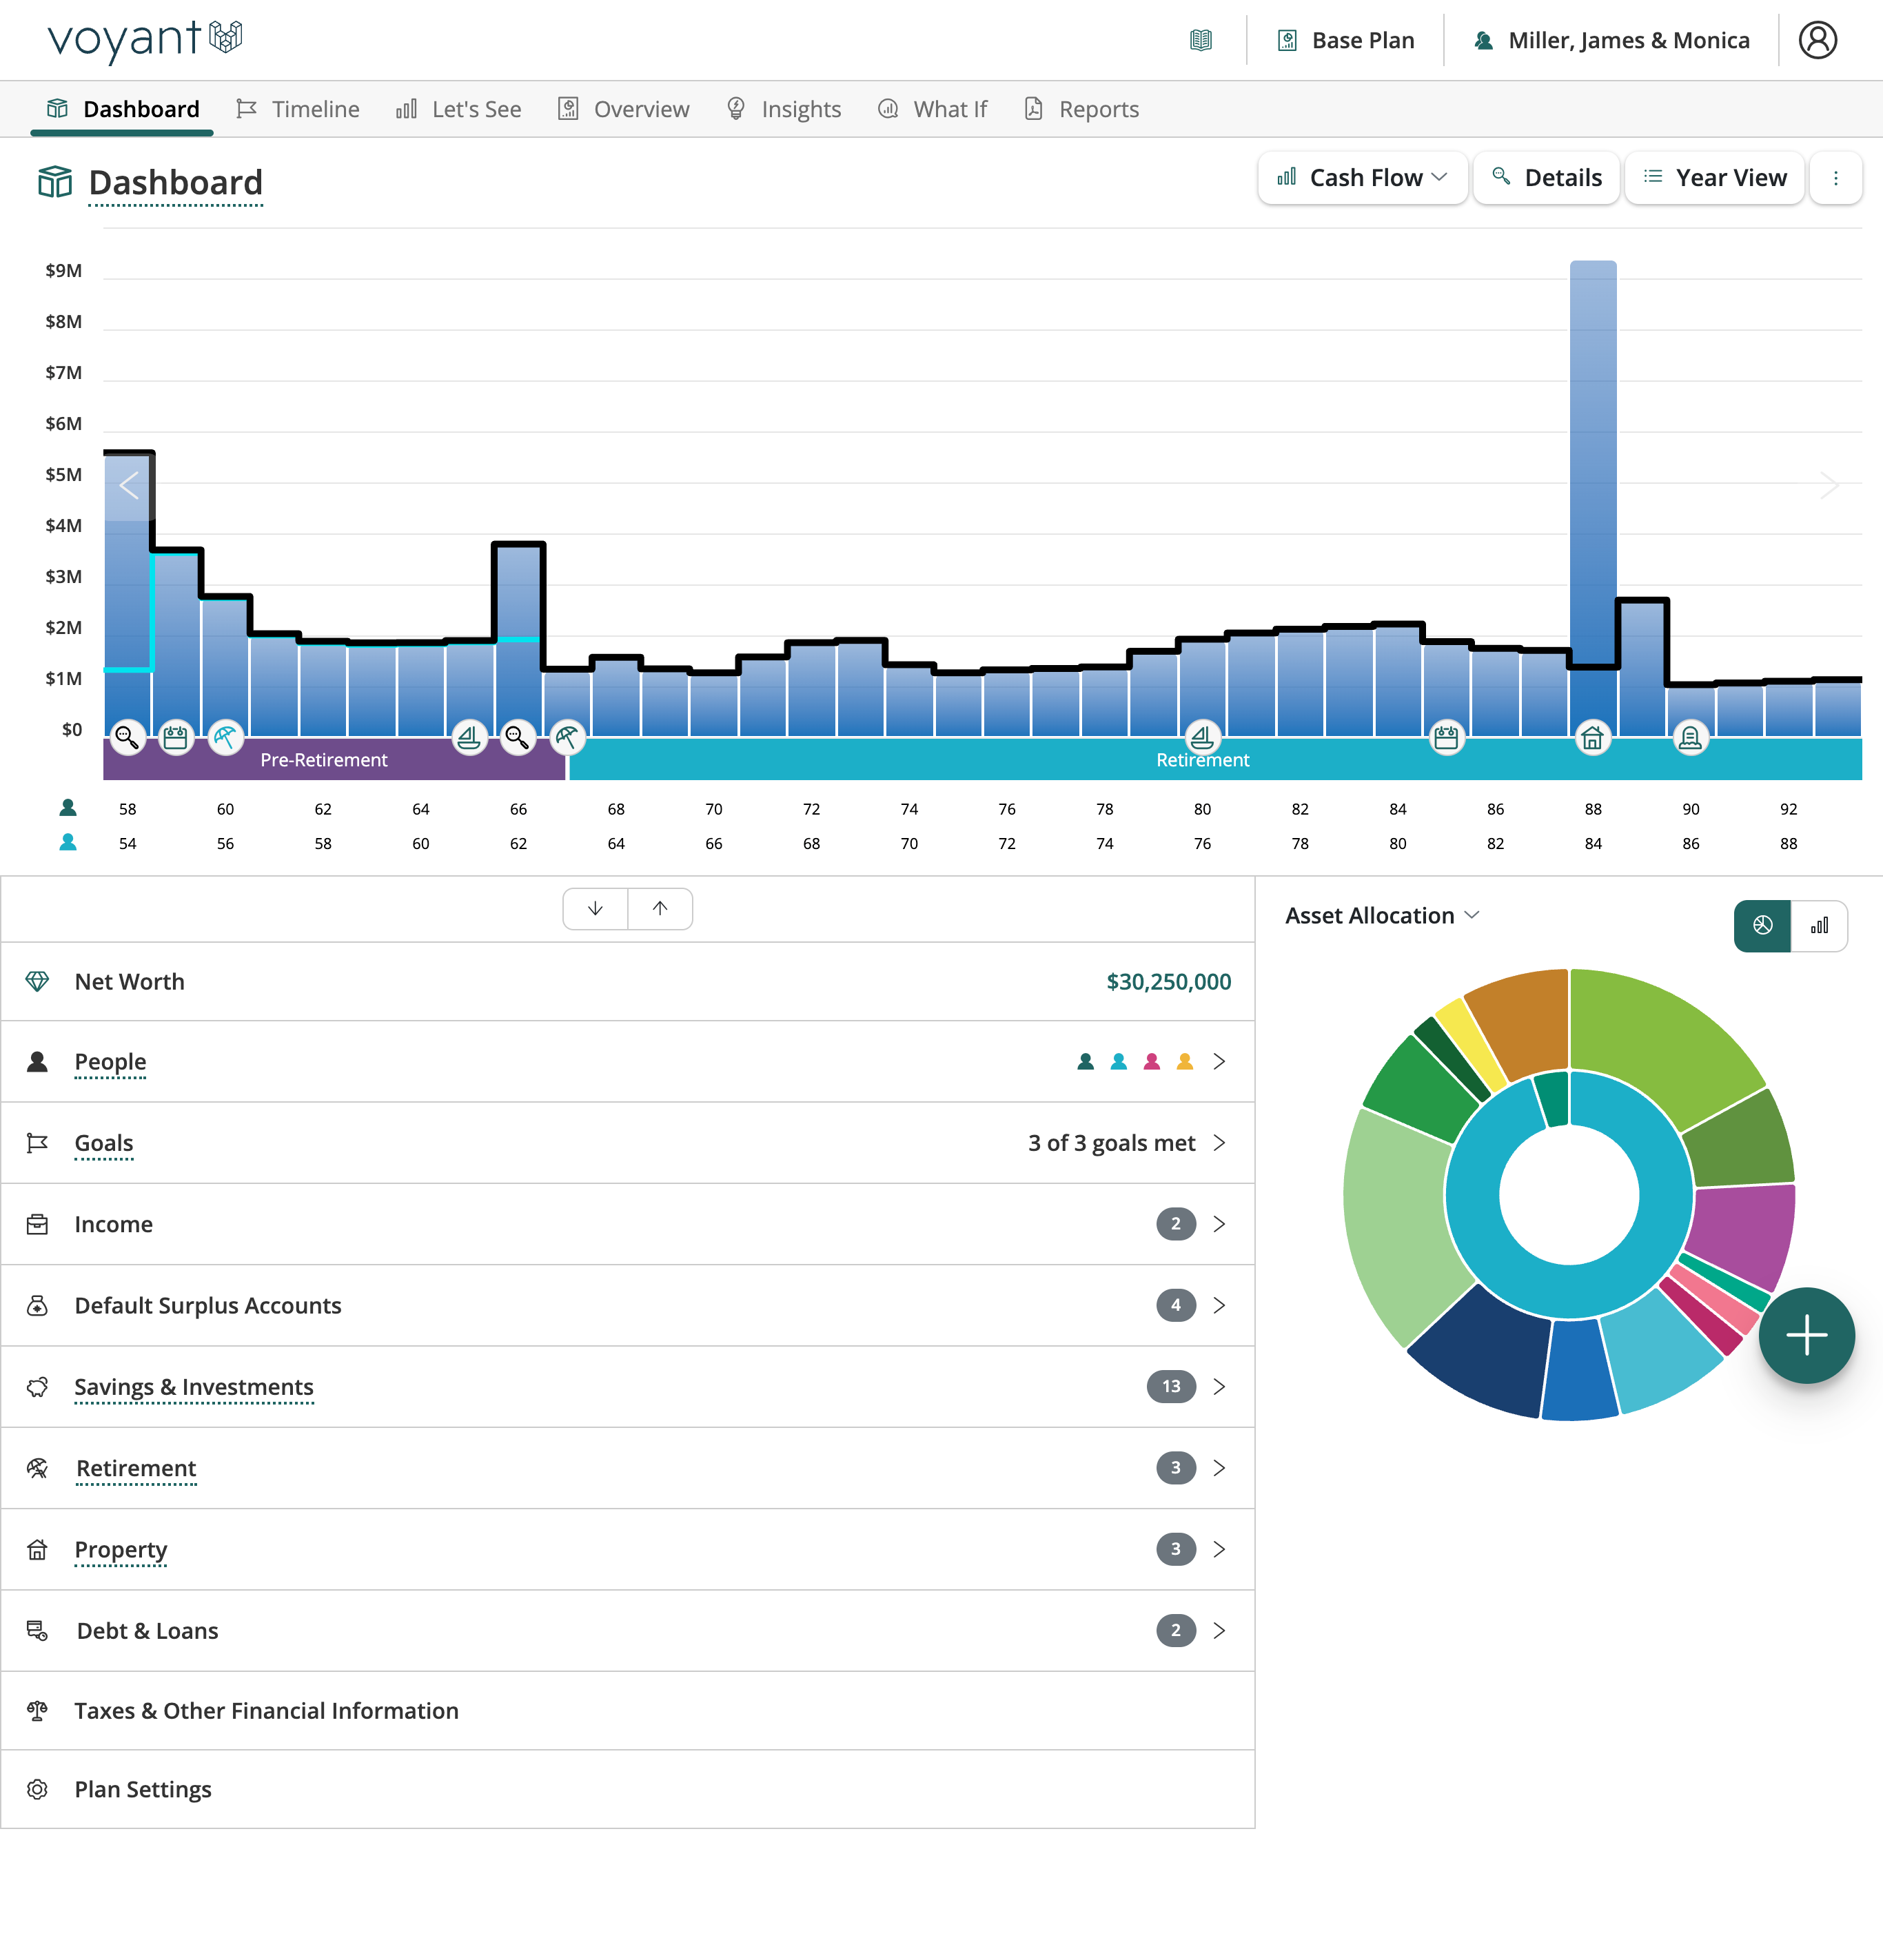The width and height of the screenshot is (1883, 1960).
Task: Click the user profile account icon
Action: 1817,40
